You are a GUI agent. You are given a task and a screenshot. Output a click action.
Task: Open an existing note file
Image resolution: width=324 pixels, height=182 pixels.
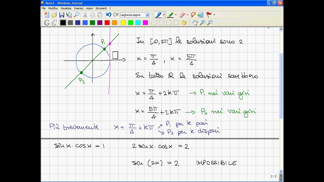54,15
